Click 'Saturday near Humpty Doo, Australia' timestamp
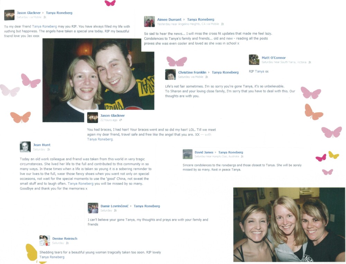Image resolution: width=346 pixels, height=264 pixels. click(217, 156)
